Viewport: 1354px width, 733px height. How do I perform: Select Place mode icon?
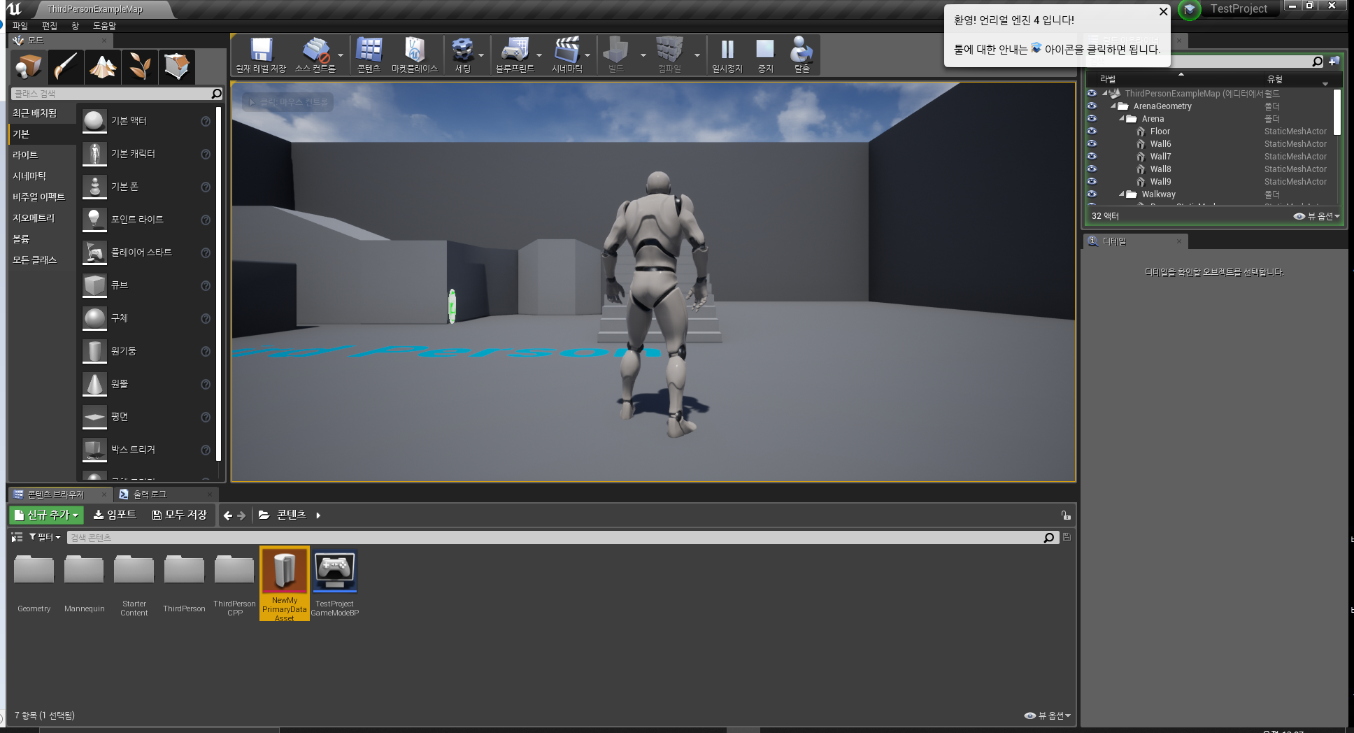coord(29,67)
